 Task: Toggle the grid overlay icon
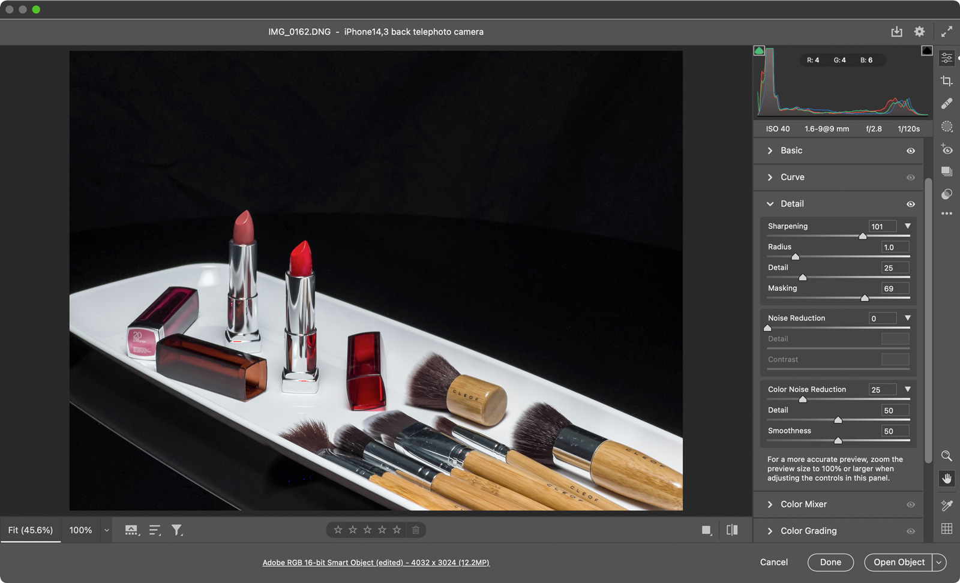[x=947, y=528]
